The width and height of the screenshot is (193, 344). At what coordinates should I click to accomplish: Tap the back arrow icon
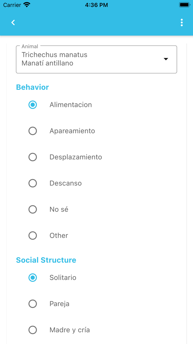pos(13,23)
